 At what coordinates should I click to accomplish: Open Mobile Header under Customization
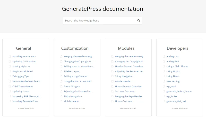click(x=72, y=101)
